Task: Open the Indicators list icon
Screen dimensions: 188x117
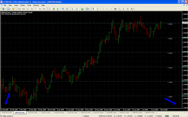Action: pyautogui.click(x=82, y=9)
